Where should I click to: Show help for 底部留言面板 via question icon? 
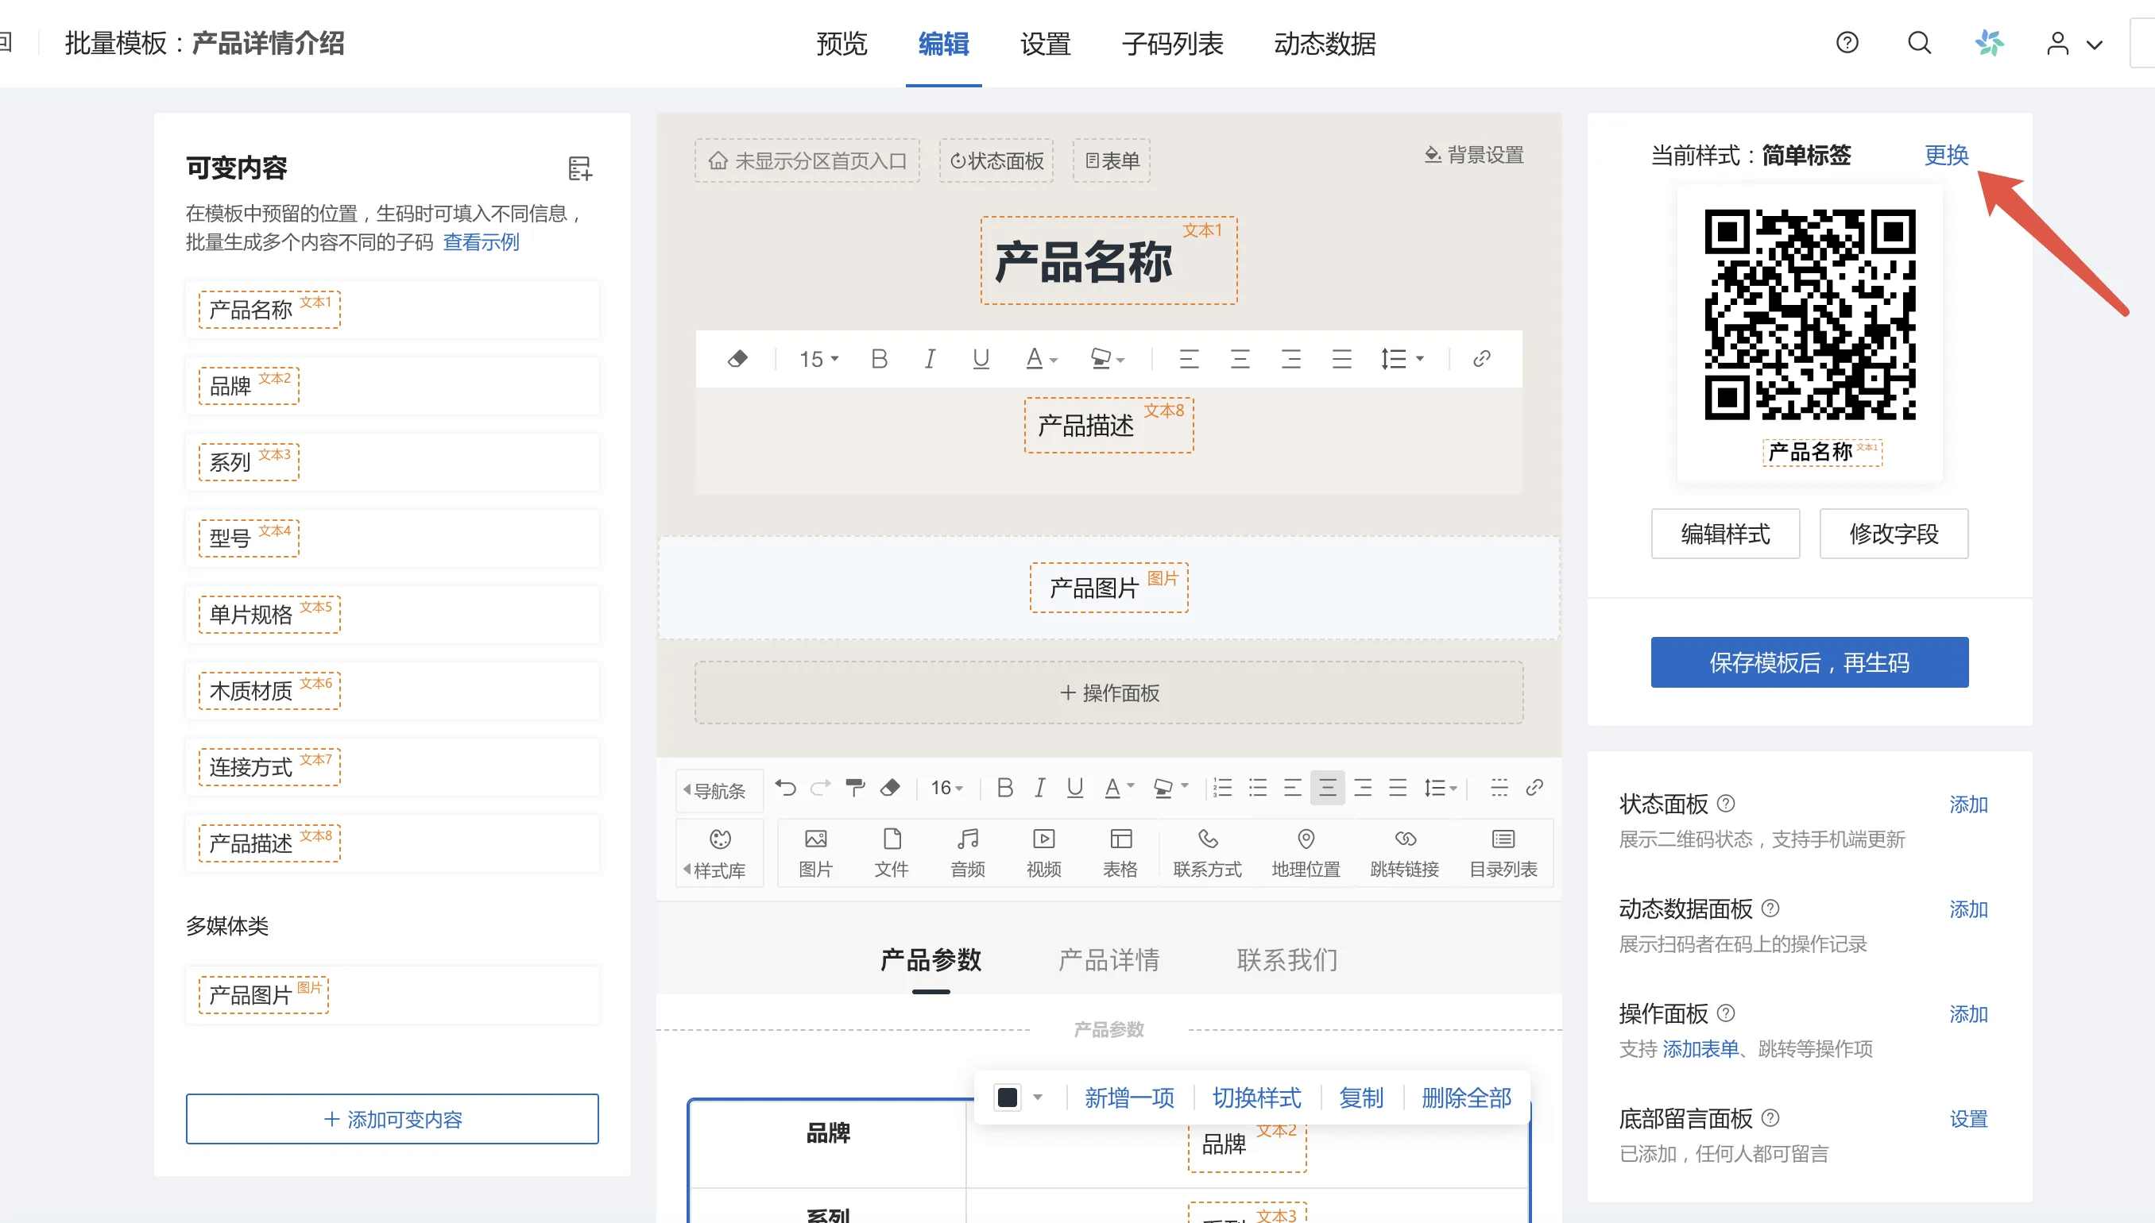[1770, 1118]
